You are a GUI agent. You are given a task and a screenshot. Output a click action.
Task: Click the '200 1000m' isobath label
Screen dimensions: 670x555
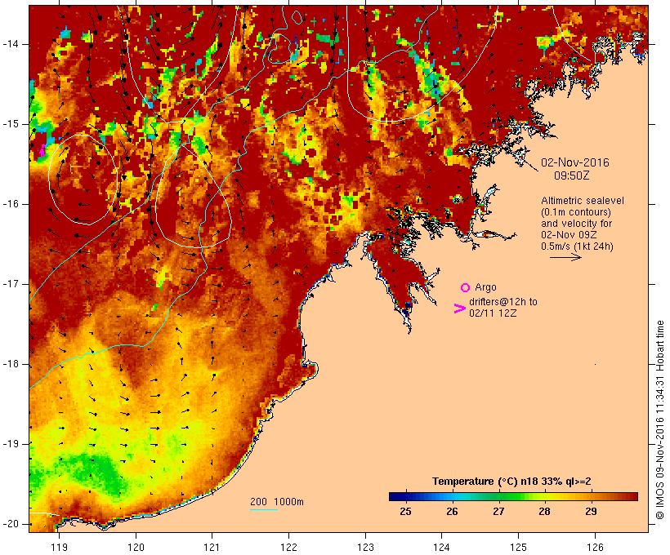point(277,502)
